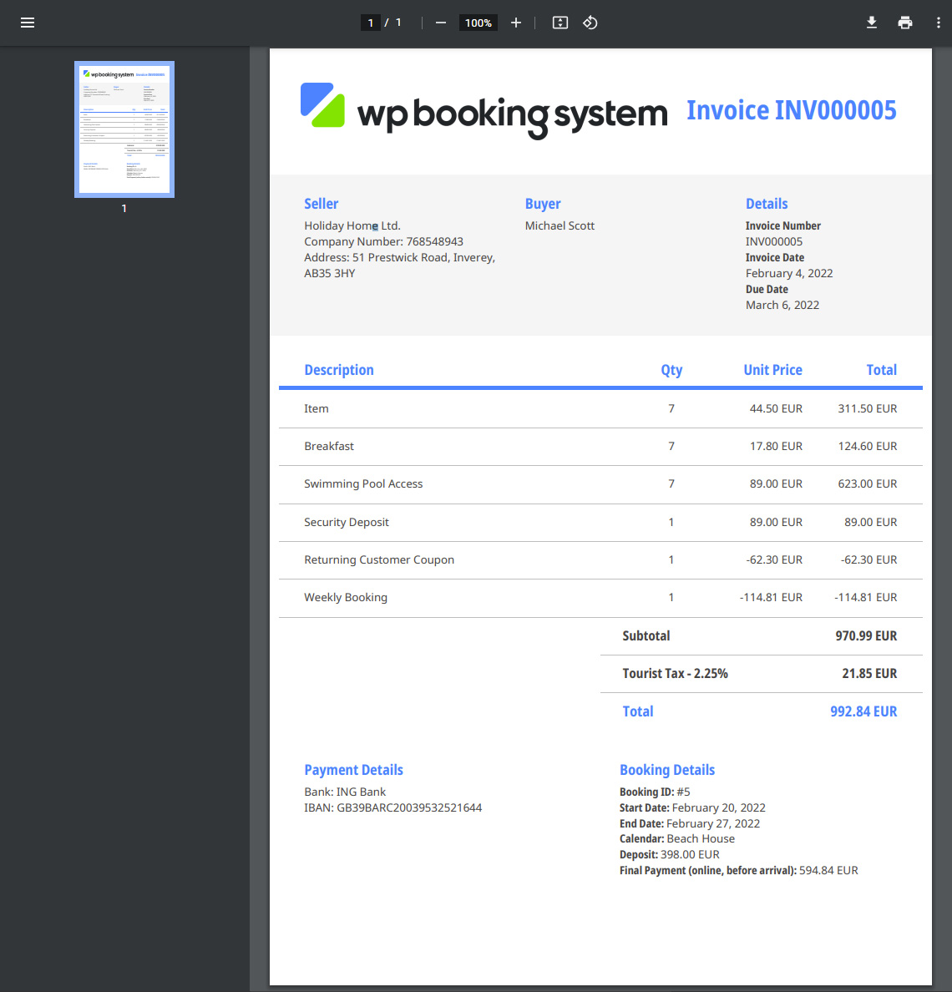Click the Invoice INV000005 heading

[792, 110]
